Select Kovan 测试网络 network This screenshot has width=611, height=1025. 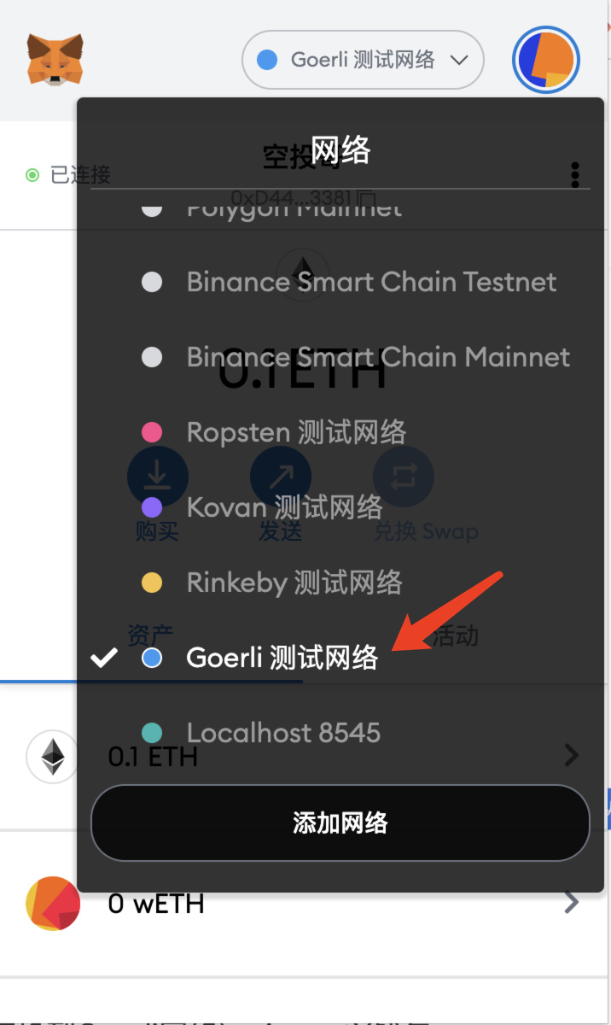(x=284, y=507)
